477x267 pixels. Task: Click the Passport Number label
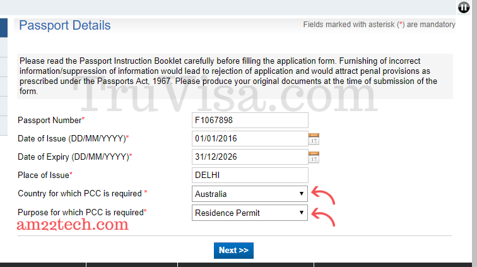pyautogui.click(x=50, y=120)
